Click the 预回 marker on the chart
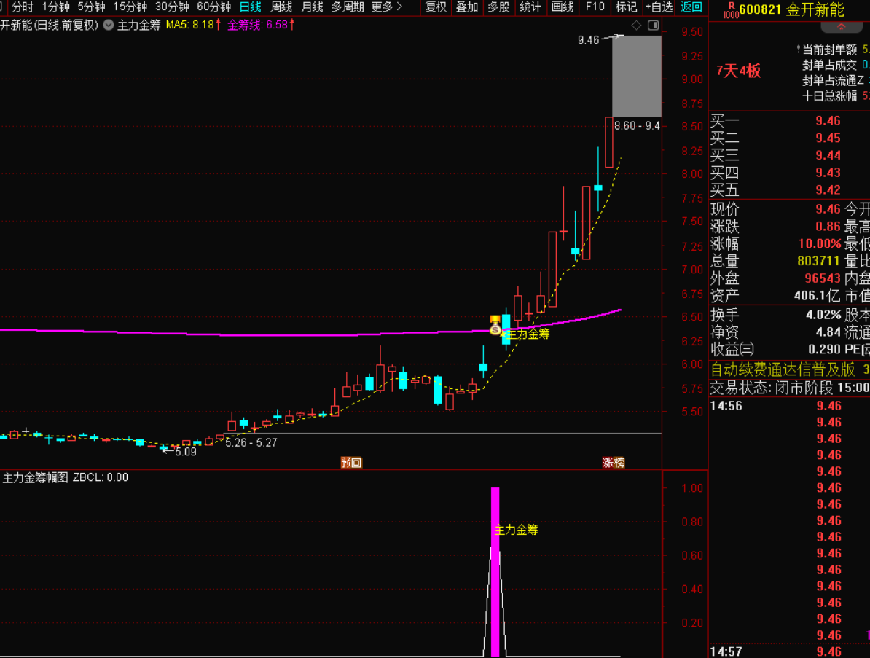870x658 pixels. coord(351,462)
